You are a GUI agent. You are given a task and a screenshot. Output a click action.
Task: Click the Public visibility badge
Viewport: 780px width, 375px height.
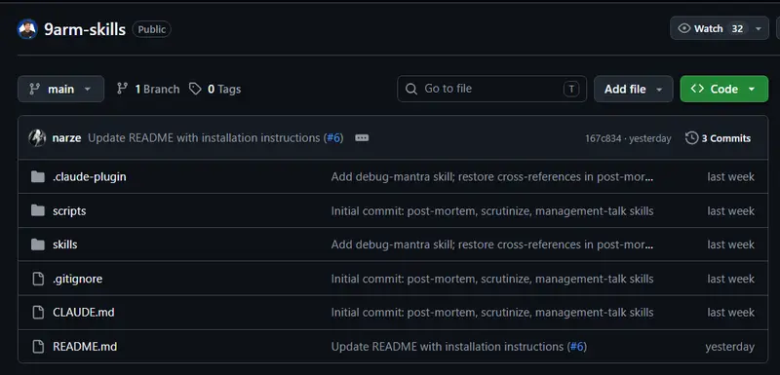(x=152, y=29)
